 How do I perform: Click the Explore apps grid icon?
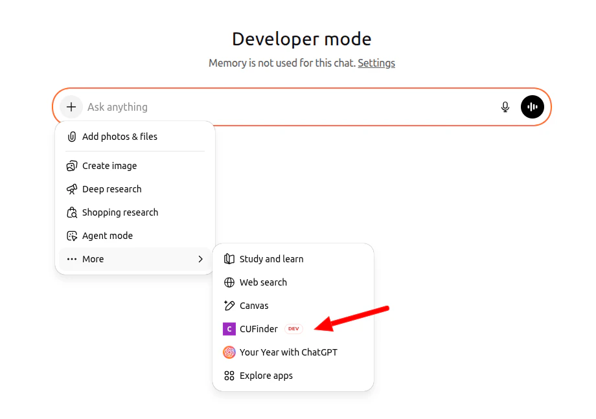click(229, 376)
